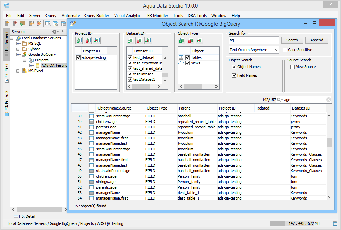Open the File menu
Image resolution: width=341 pixels, height=230 pixels.
pos(9,16)
